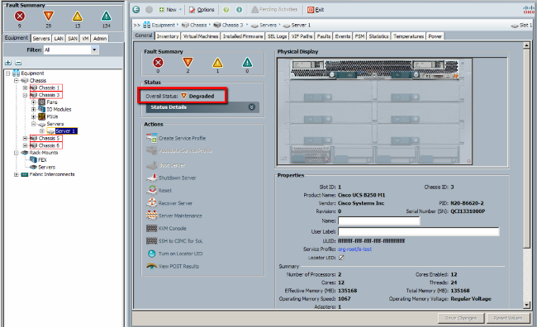This screenshot has width=537, height=327.
Task: Open the Options toolbar item
Action: click(x=202, y=10)
